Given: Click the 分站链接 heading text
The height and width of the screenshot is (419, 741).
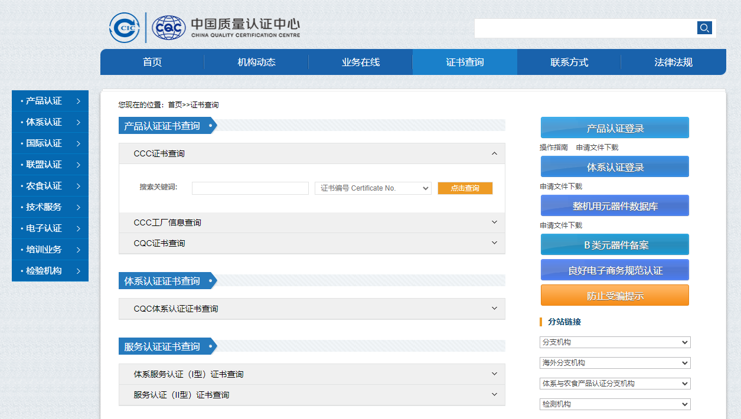Looking at the screenshot, I should (x=564, y=322).
